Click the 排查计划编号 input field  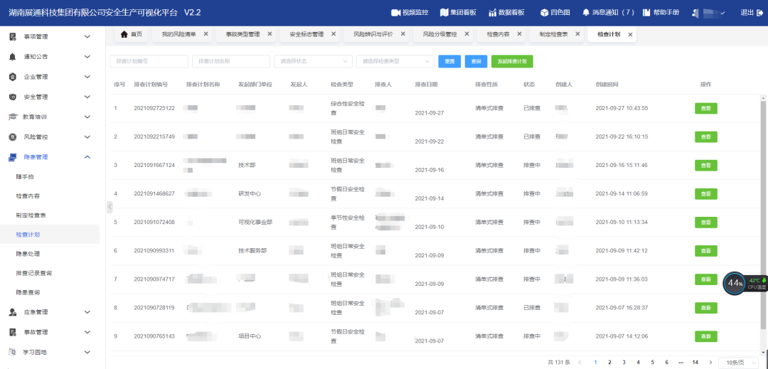(x=149, y=62)
